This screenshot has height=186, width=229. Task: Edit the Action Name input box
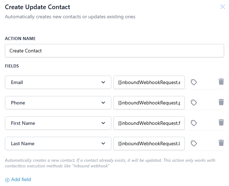pyautogui.click(x=115, y=51)
